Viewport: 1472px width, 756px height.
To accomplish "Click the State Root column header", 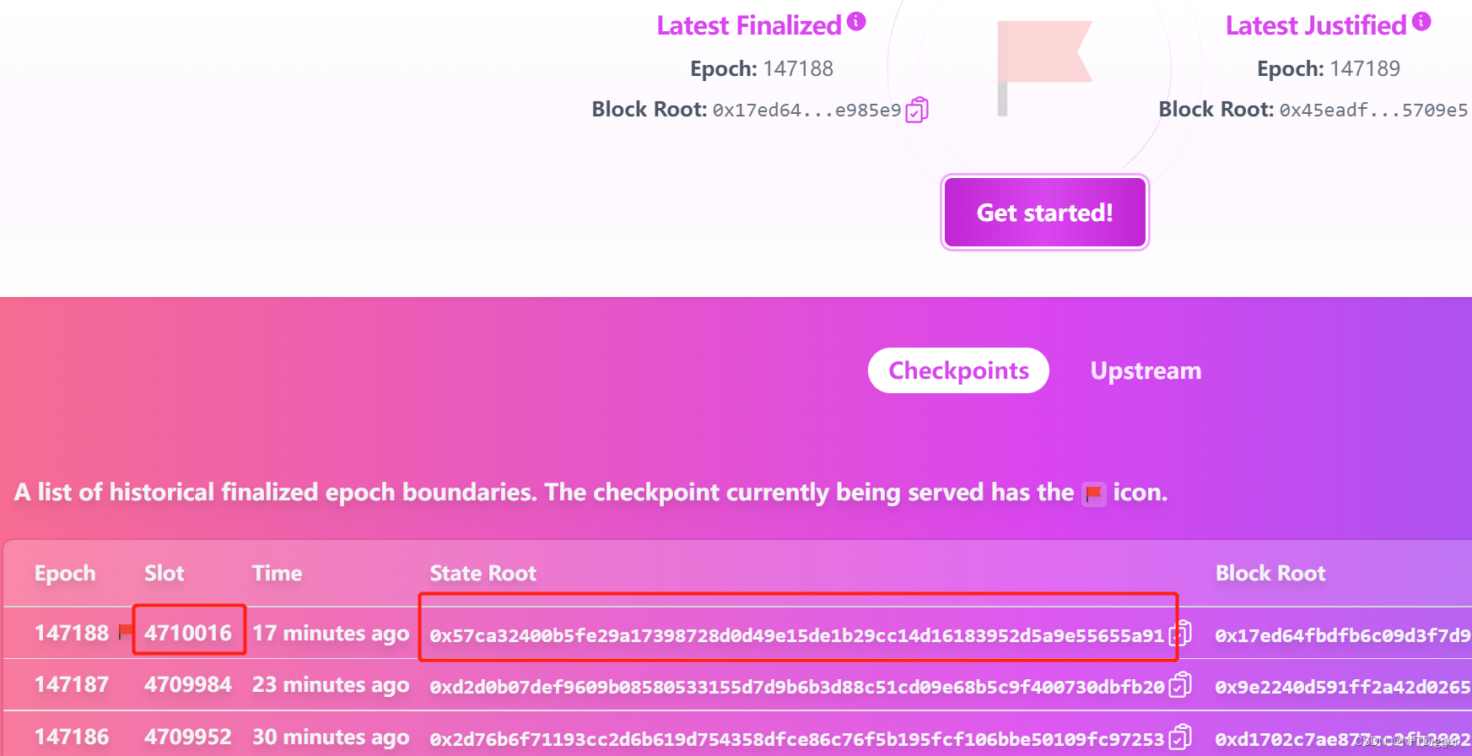I will (x=483, y=574).
